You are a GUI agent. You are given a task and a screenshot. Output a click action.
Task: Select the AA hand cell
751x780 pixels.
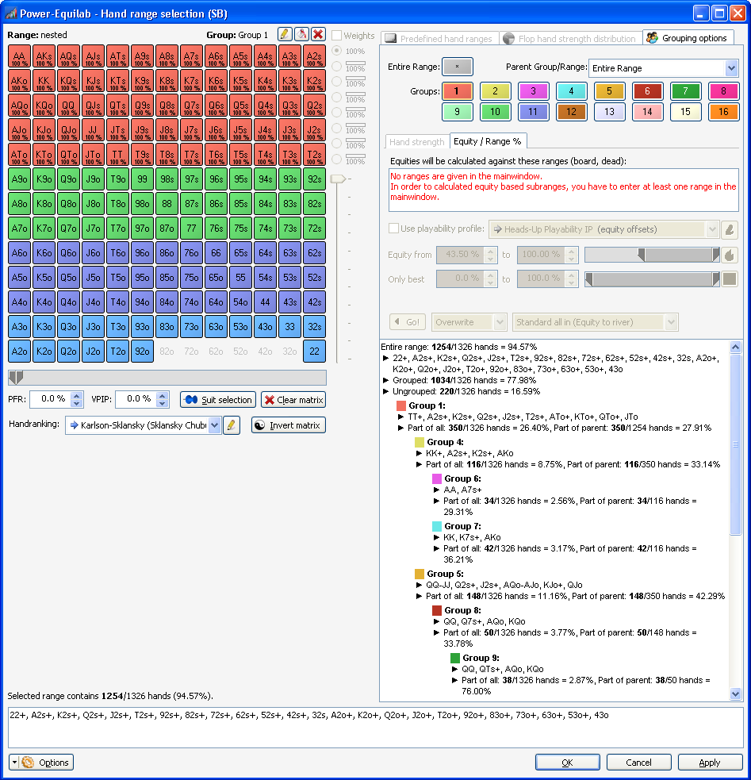click(x=19, y=56)
